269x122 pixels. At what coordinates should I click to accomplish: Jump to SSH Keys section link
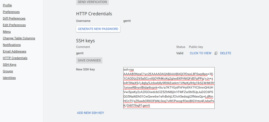[x=9, y=65]
